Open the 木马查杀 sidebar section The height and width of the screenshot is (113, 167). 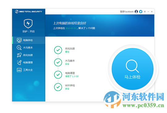click(29, 48)
